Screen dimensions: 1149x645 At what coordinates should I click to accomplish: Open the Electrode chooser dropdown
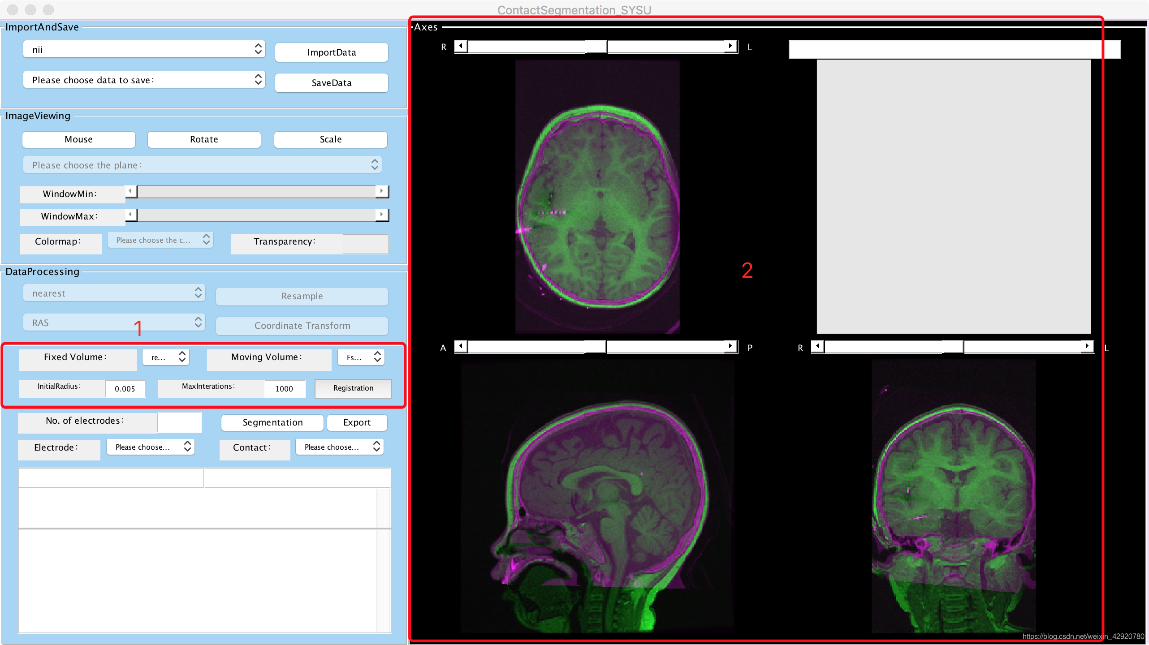coord(151,447)
